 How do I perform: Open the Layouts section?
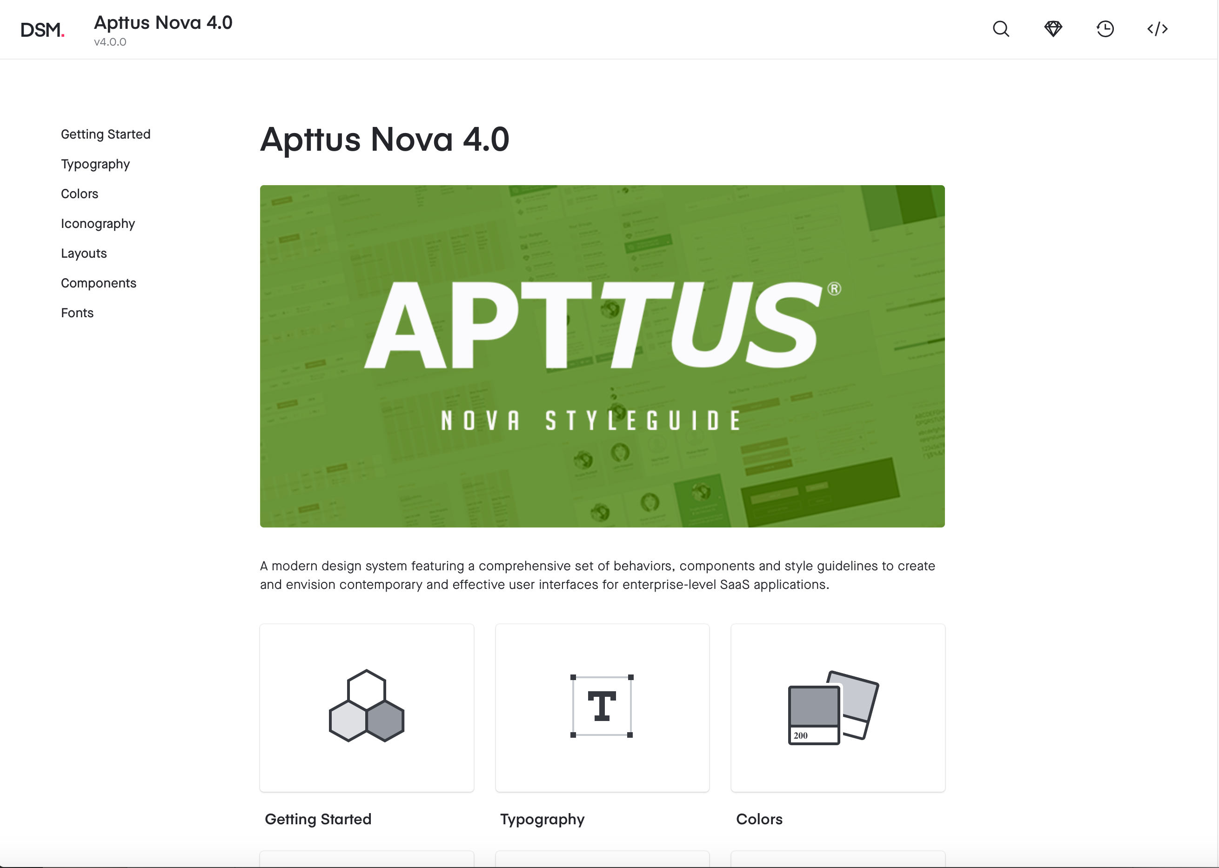[83, 253]
